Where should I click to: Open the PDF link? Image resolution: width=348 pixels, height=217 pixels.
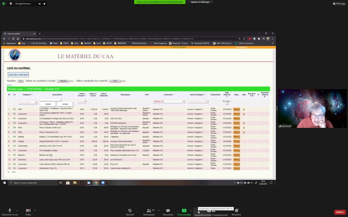(9, 85)
